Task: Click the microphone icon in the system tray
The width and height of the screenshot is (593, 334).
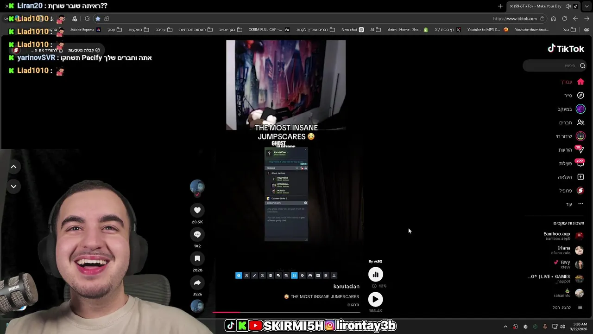Action: tap(545, 327)
